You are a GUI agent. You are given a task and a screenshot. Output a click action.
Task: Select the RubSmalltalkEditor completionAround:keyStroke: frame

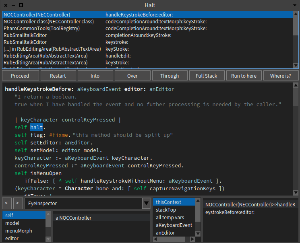pos(147,35)
